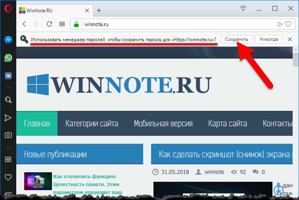
Task: Click the date 31.05.2018
Action: pyautogui.click(x=175, y=172)
